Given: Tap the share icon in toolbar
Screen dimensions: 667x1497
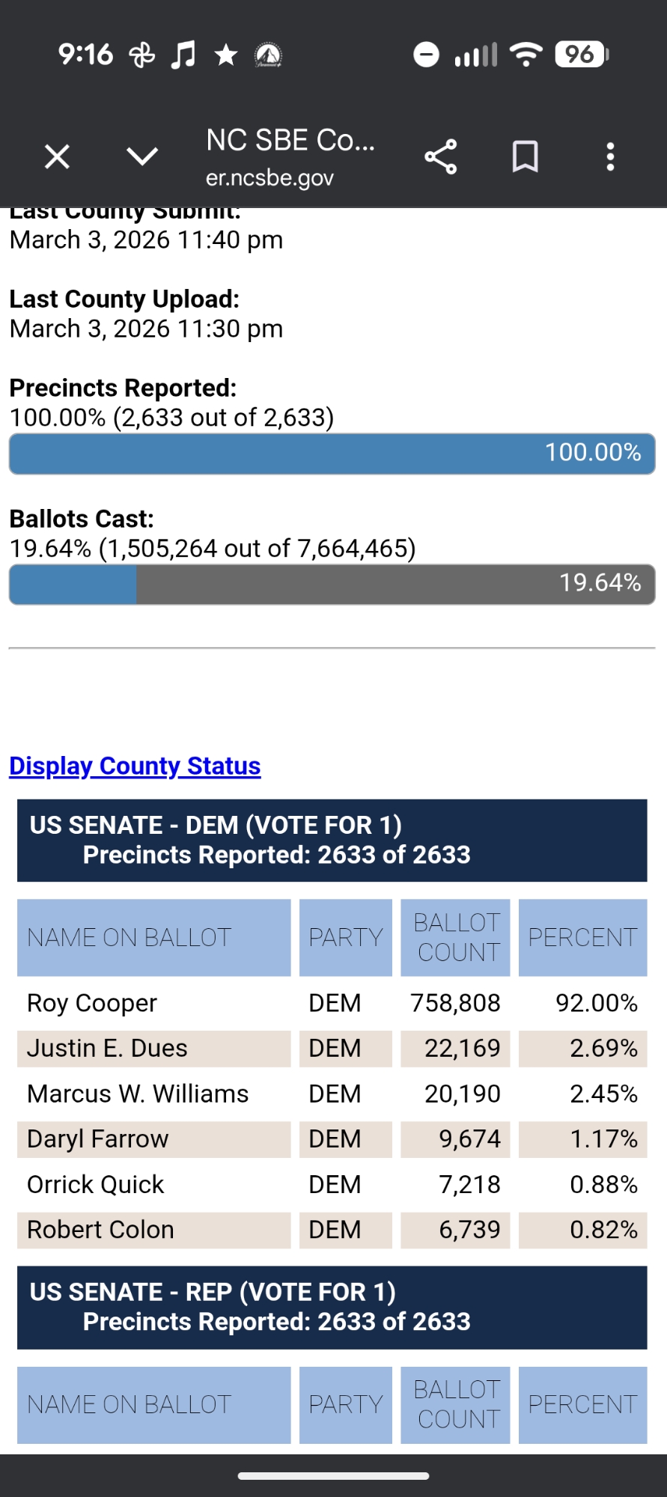Looking at the screenshot, I should (440, 157).
